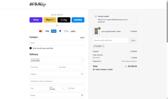
Task: Select Google Pay express checkout
Action: [x=64, y=20]
